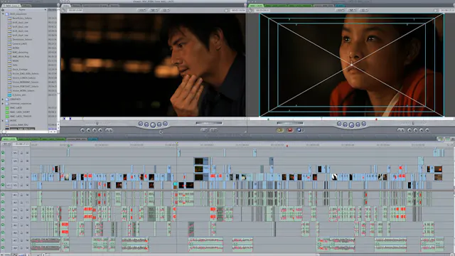Go to next edit in Viewer transport
Viewport: 455px width, 256px height.
pos(166,124)
